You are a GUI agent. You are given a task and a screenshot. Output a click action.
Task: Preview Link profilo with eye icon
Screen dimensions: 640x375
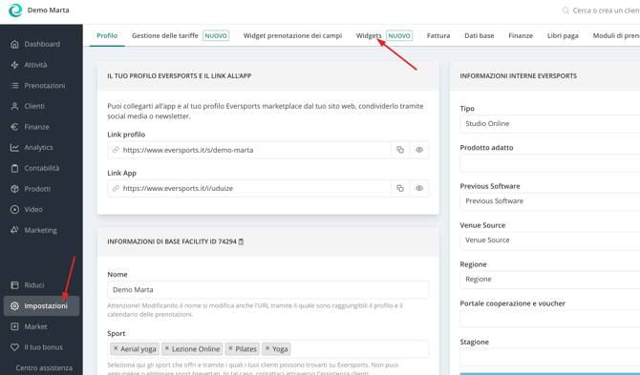coord(419,150)
